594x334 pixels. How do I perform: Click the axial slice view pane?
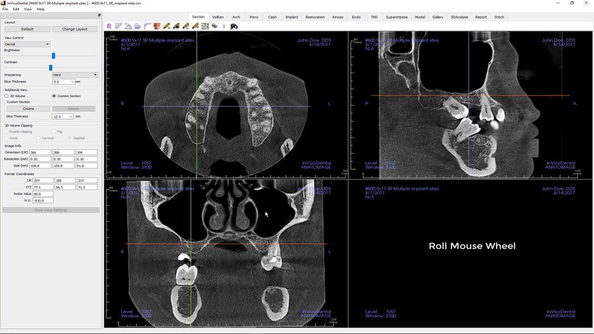(x=226, y=105)
